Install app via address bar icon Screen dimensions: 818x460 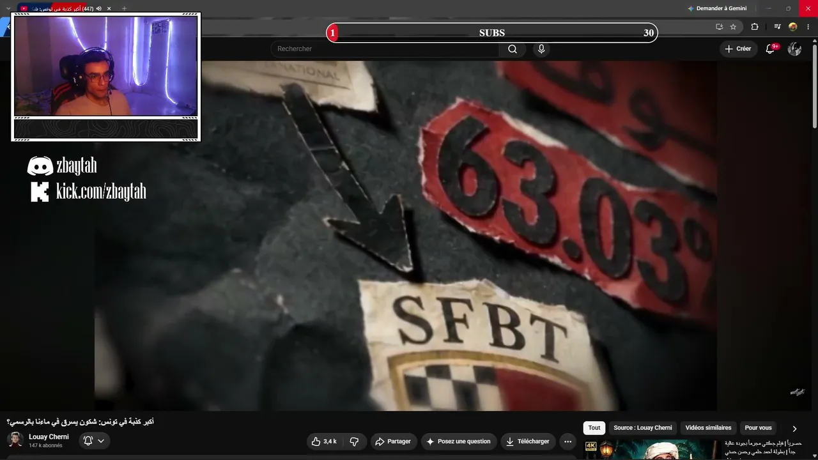[x=719, y=27]
